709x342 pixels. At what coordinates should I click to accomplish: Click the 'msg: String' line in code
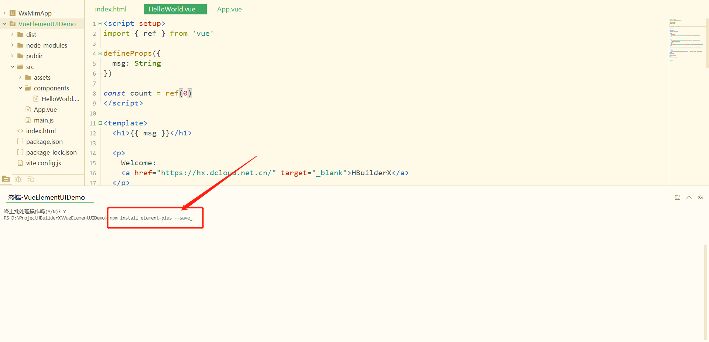click(x=136, y=63)
